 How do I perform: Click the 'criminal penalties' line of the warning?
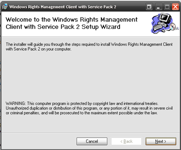(x=82, y=113)
